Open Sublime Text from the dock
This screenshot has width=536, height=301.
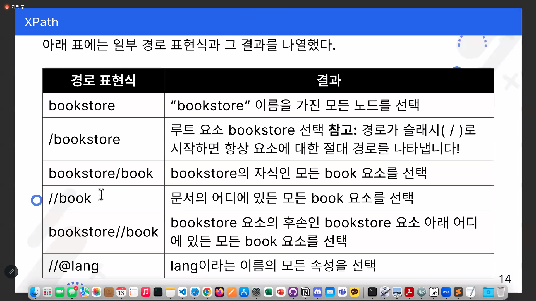(x=458, y=292)
